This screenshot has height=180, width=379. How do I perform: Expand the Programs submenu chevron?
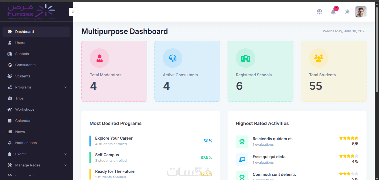coord(66,87)
